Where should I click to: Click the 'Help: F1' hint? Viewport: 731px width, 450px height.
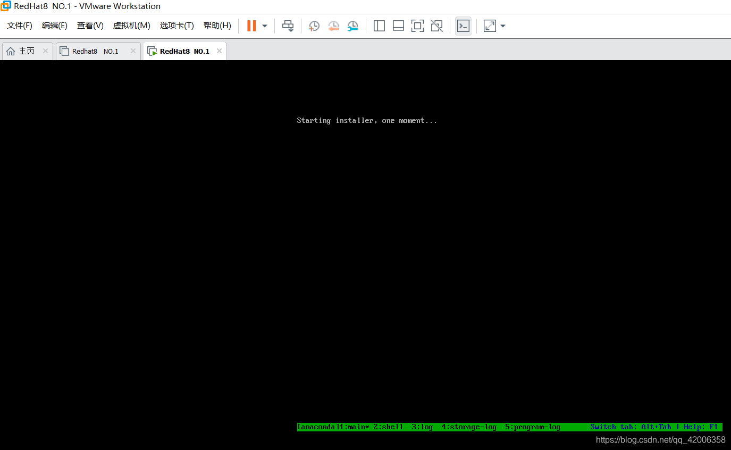point(701,427)
